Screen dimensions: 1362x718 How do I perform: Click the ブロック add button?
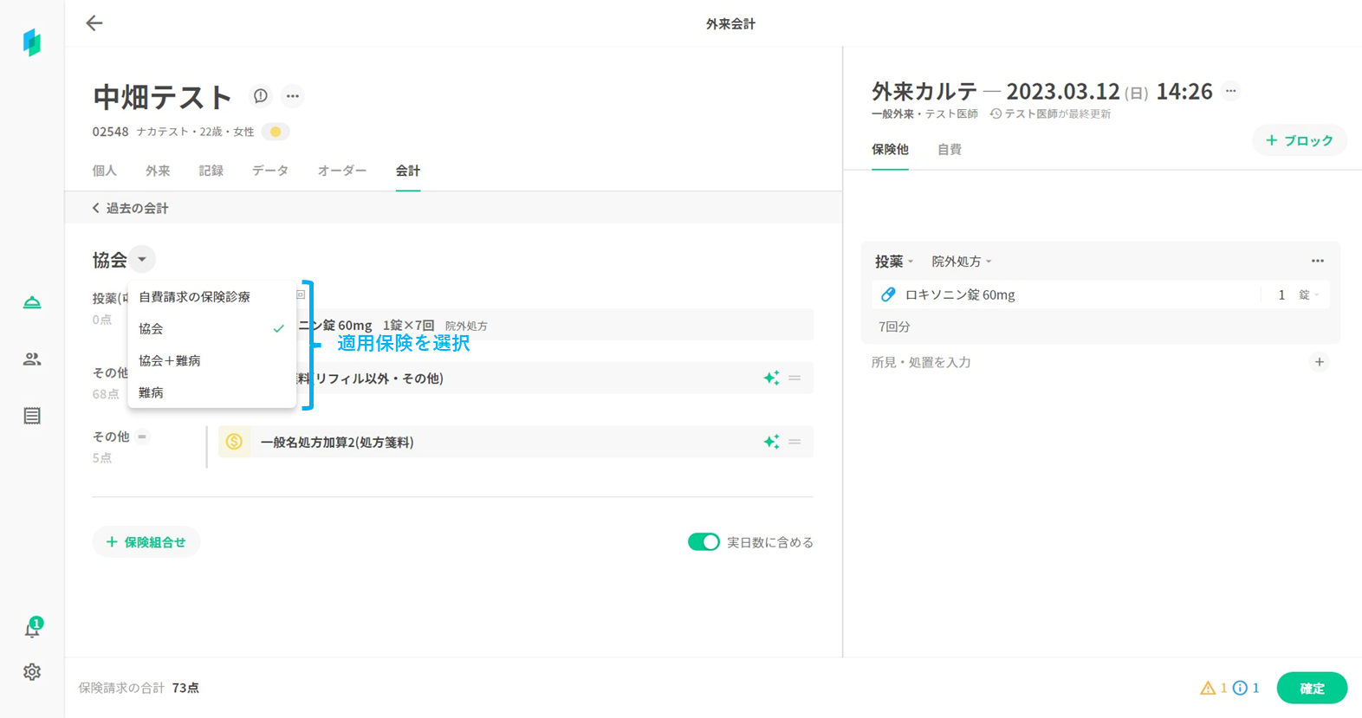pos(1299,140)
